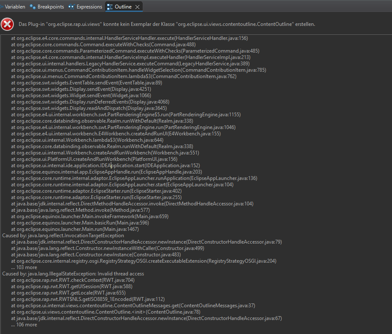This screenshot has height=334, width=392.
Task: Click the DirectConstructorHandleAccessor.java:67 line
Action: point(147,319)
